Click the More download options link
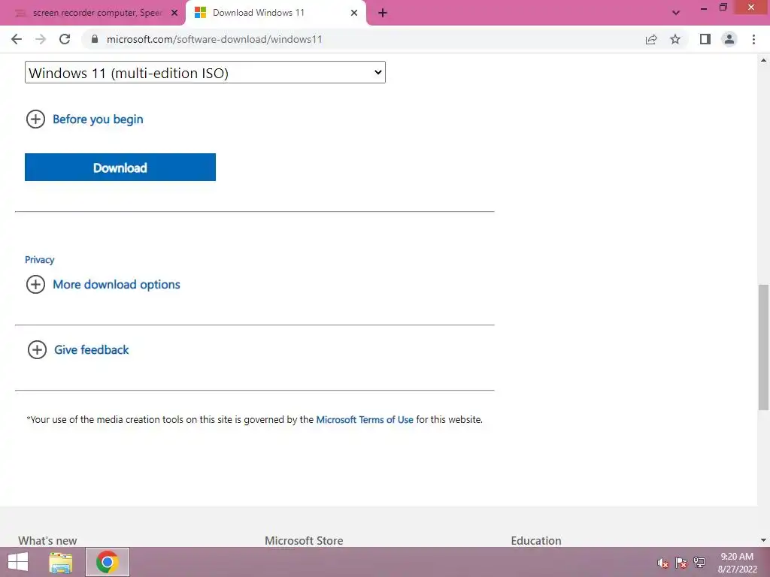Image resolution: width=770 pixels, height=577 pixels. point(117,285)
